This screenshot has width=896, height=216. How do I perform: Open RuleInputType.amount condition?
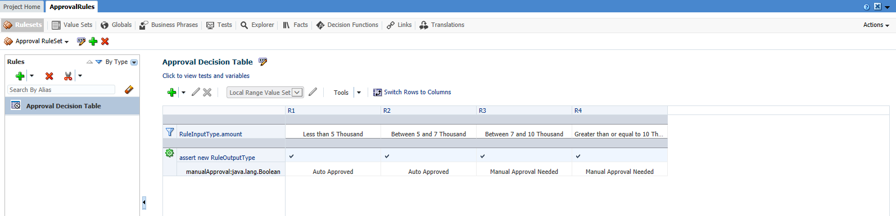tap(211, 134)
